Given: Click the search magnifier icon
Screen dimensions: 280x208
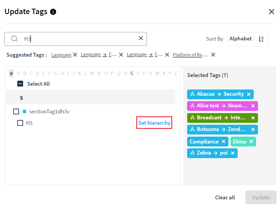Looking at the screenshot, I should pos(14,39).
